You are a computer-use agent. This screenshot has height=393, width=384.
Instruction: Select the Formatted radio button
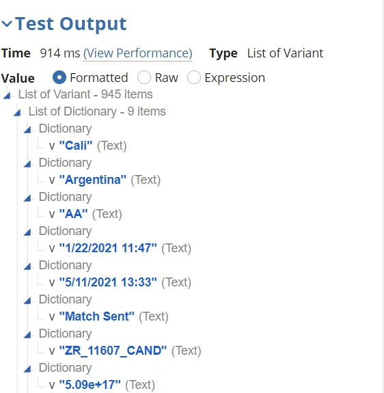pos(59,77)
